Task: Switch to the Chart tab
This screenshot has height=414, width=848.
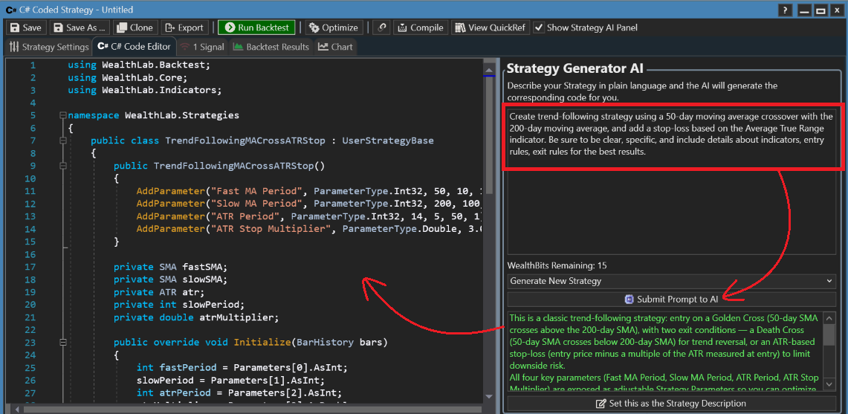Action: tap(335, 47)
